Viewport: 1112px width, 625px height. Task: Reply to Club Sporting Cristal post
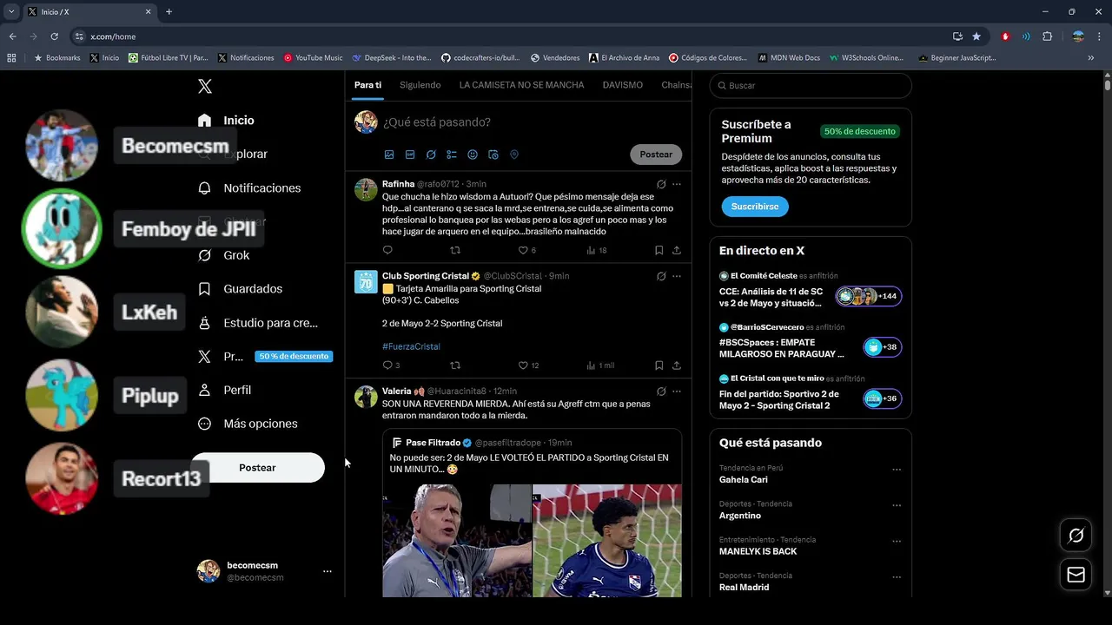(x=387, y=365)
